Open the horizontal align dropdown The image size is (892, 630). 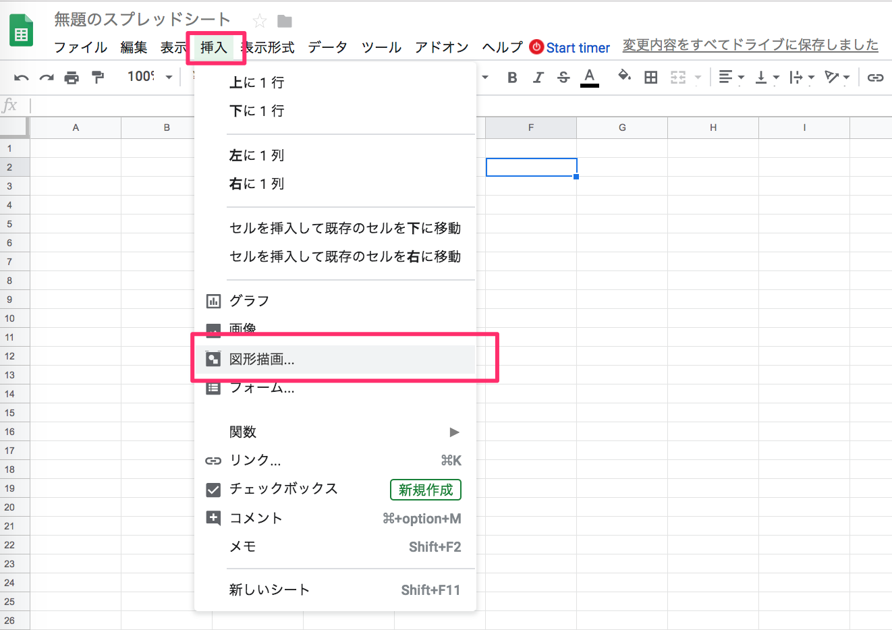[731, 78]
